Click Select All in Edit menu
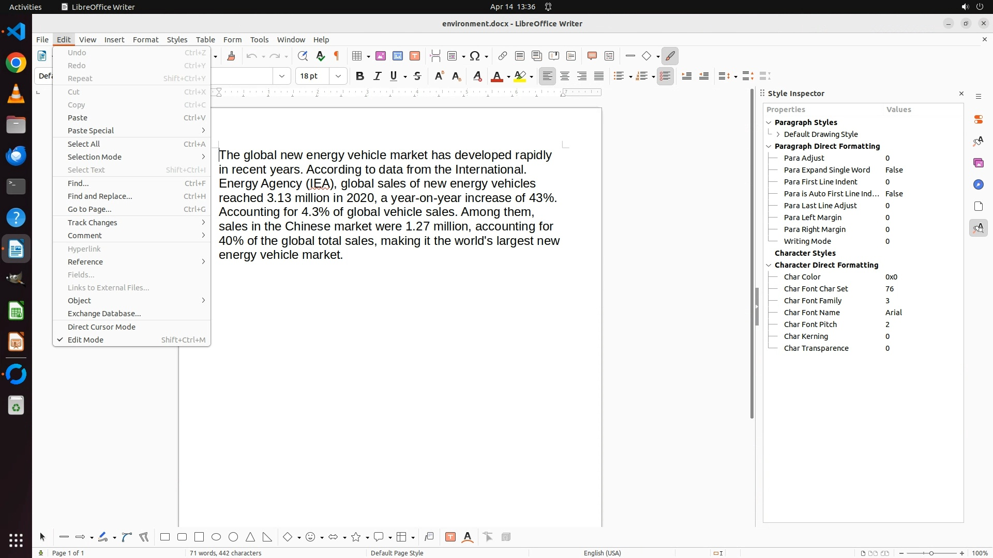 click(84, 144)
